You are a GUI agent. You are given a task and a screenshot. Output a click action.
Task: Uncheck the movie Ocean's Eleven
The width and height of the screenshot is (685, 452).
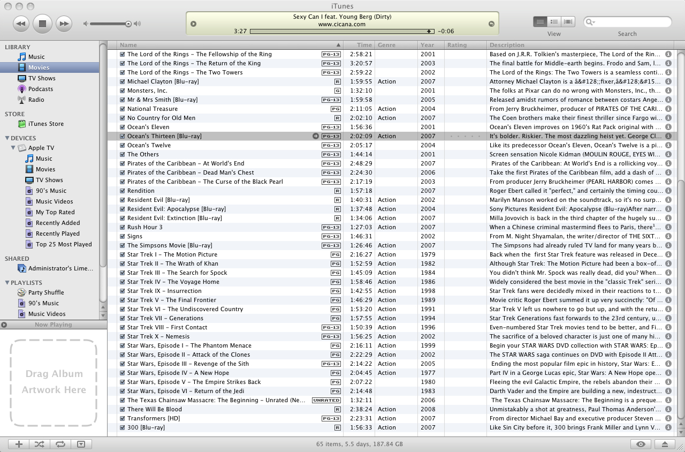(123, 127)
